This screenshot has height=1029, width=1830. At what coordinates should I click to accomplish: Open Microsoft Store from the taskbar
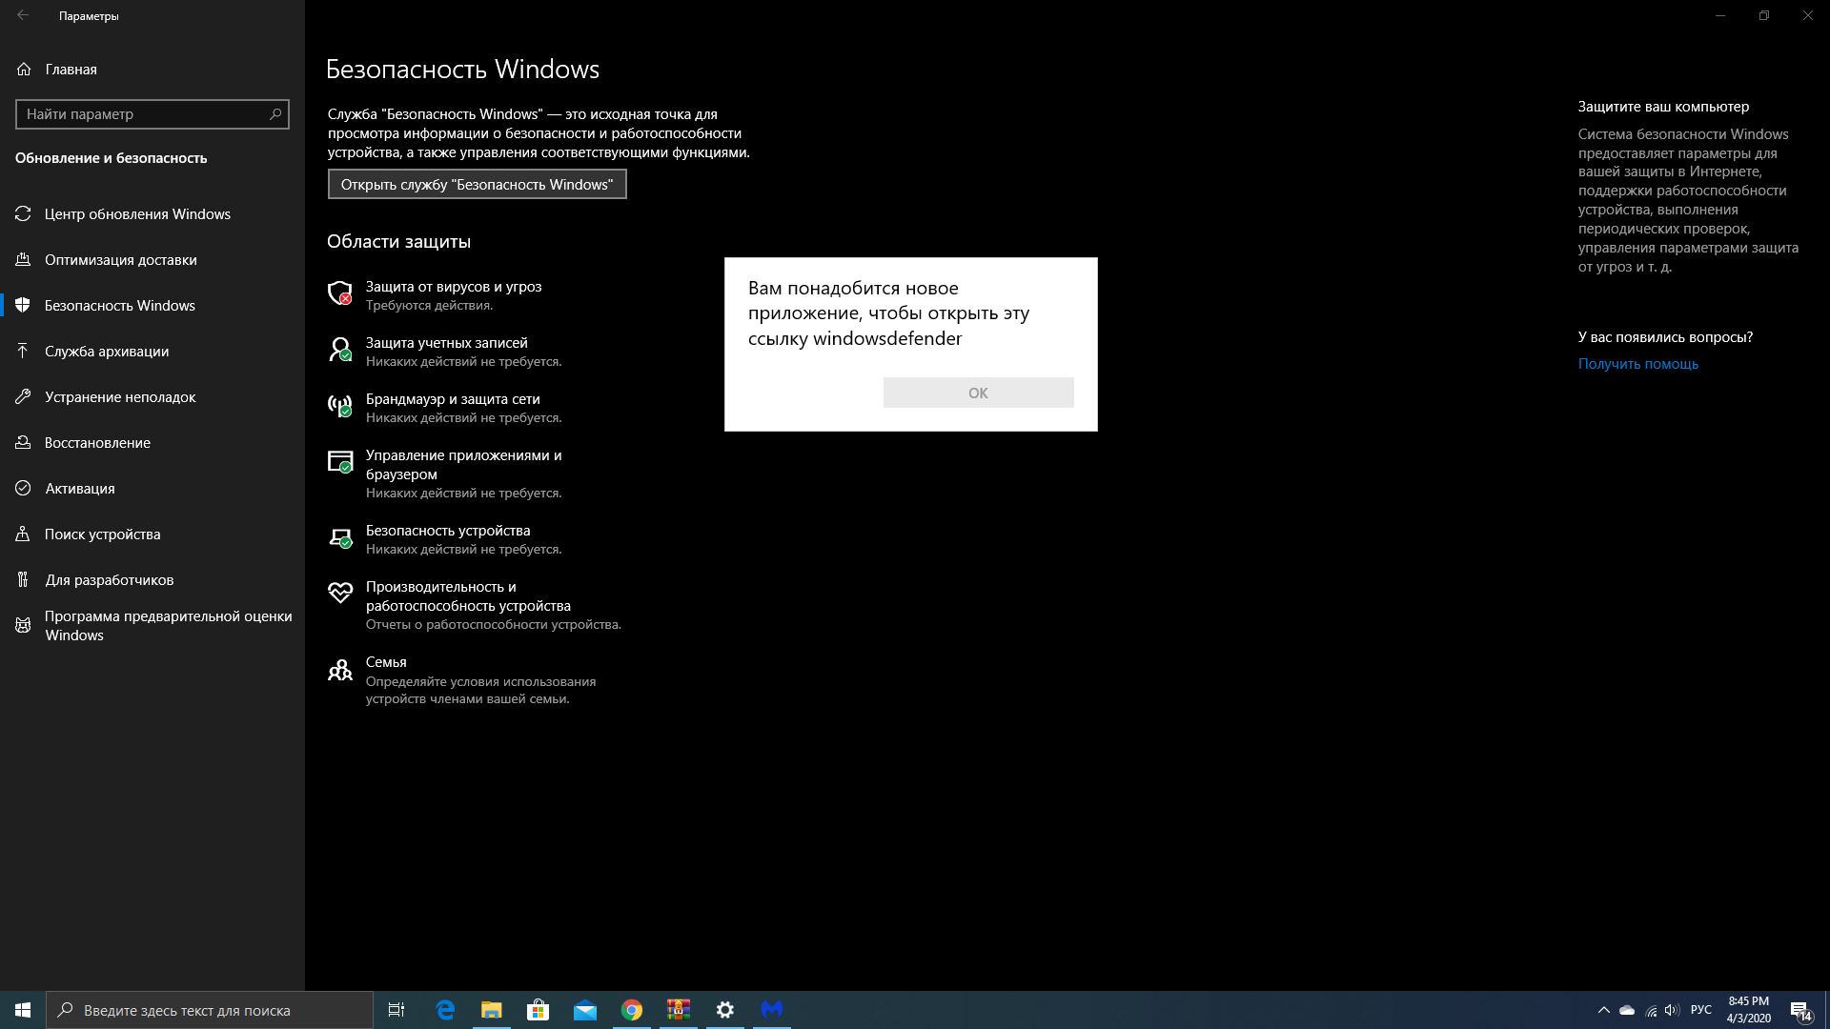[539, 1010]
